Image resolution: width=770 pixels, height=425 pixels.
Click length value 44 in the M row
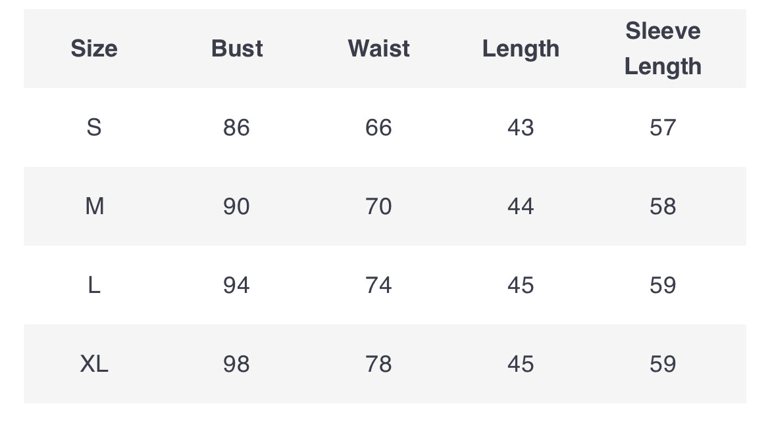coord(521,206)
